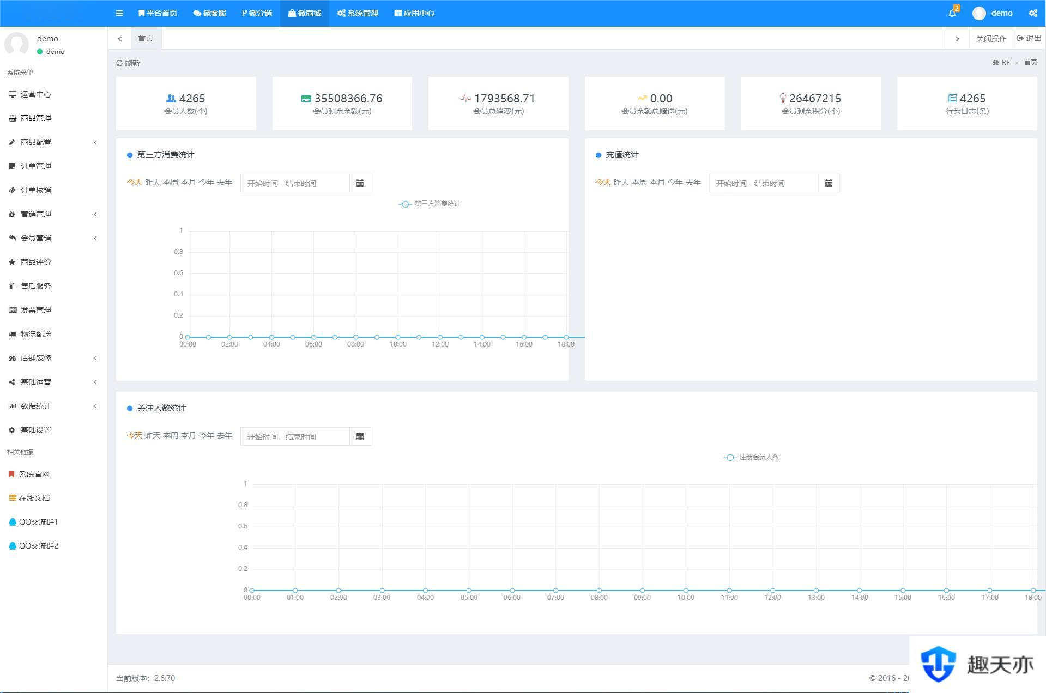Open the 系统官网 link
The height and width of the screenshot is (693, 1046).
(53, 474)
